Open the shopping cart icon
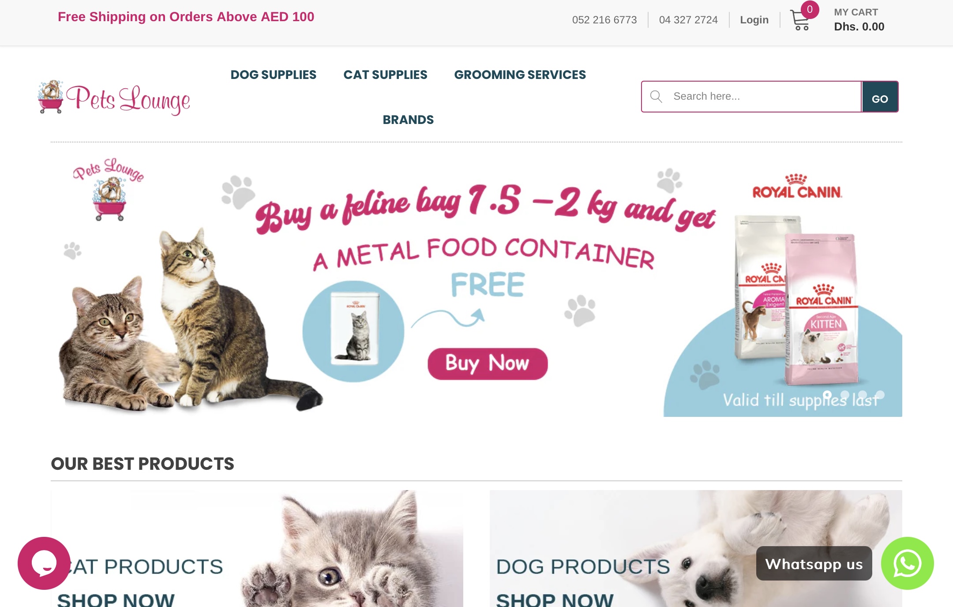 click(x=799, y=20)
